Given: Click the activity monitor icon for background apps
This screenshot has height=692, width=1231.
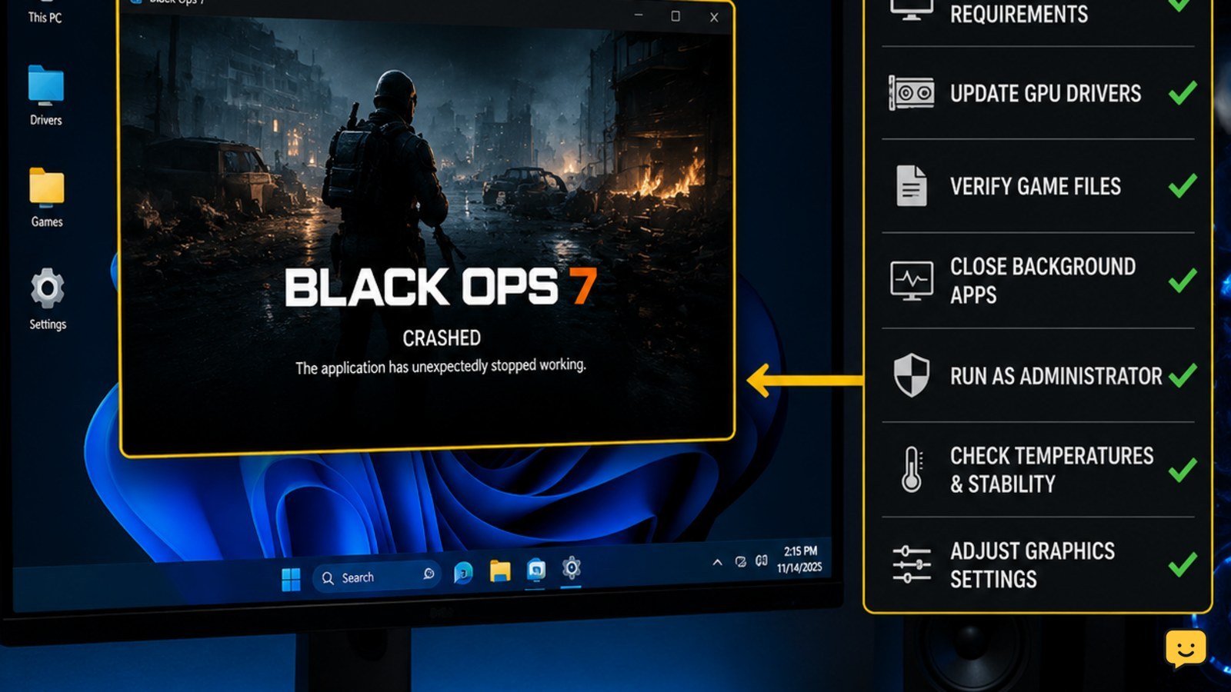Looking at the screenshot, I should click(x=912, y=281).
